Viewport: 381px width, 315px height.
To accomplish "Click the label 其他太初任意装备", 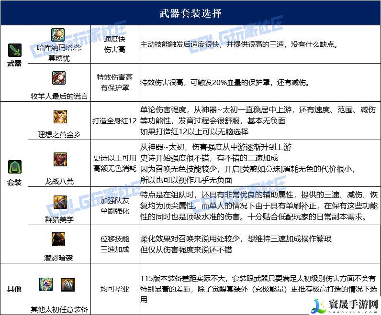I will (59, 309).
